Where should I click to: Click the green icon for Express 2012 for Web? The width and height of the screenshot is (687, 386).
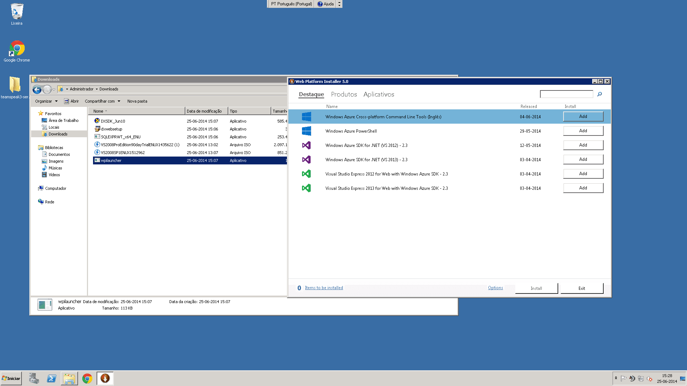coord(306,174)
